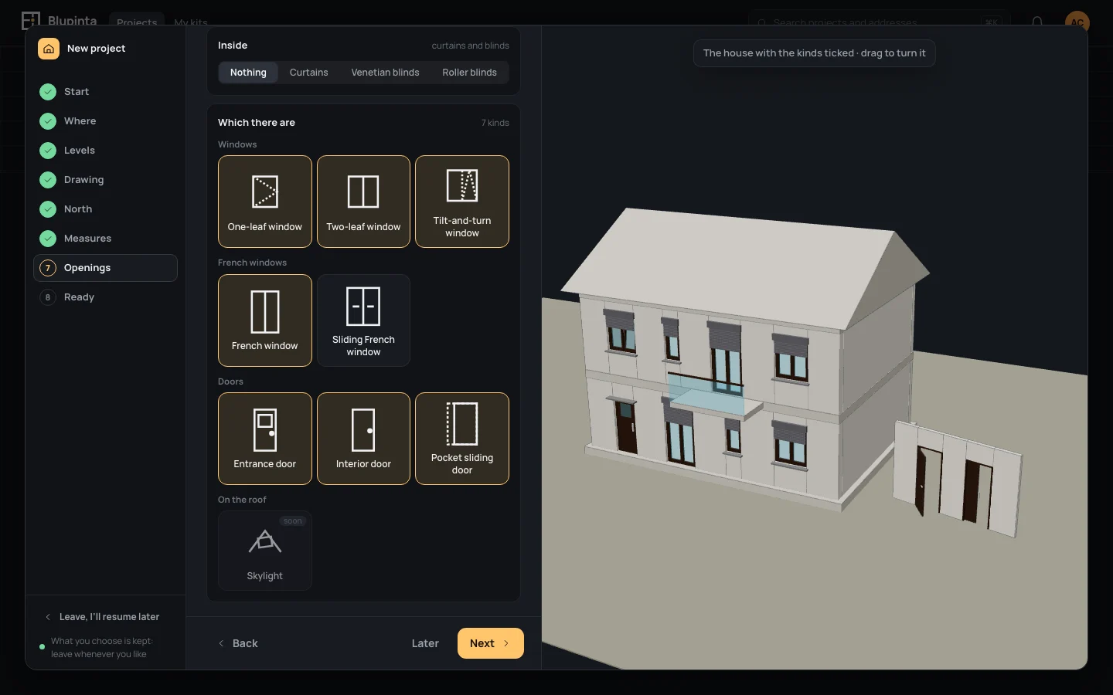Click the 'On the roof' section label
The image size is (1113, 695).
pyautogui.click(x=242, y=500)
